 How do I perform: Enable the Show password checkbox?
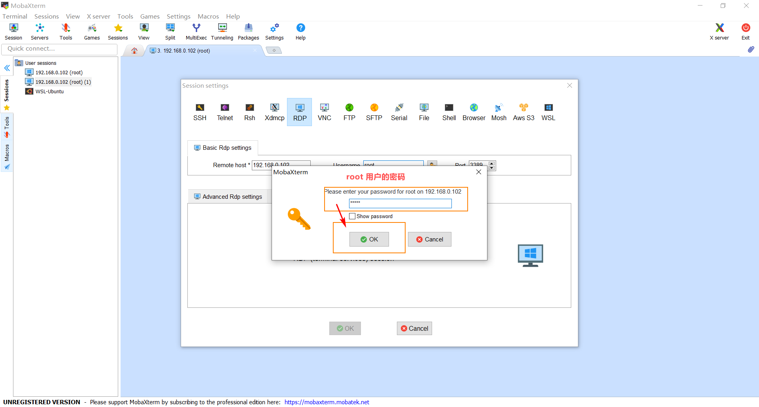(x=352, y=216)
